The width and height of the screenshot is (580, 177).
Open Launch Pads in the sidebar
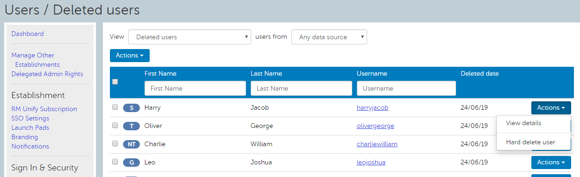(30, 127)
